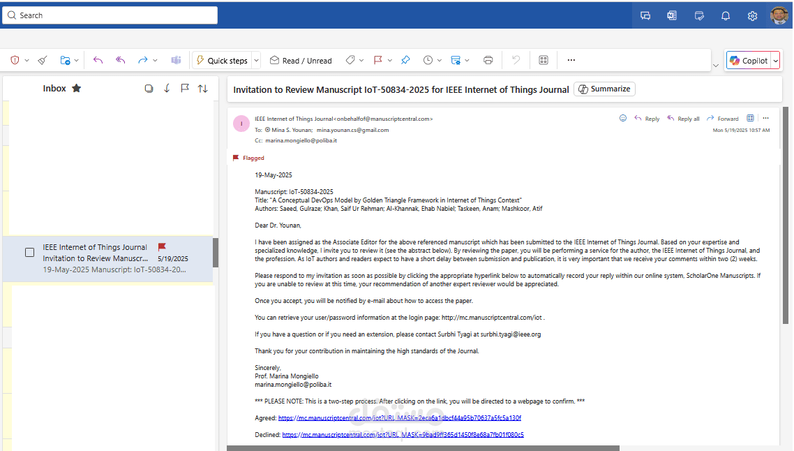
Task: Click the profile picture avatar
Action: pyautogui.click(x=779, y=16)
